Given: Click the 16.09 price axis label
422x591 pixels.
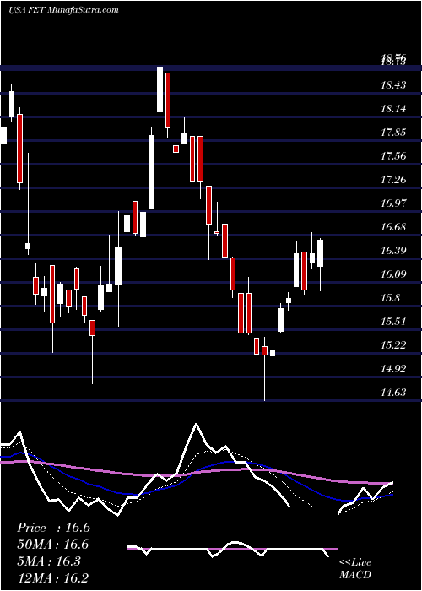Looking at the screenshot, I should click(394, 274).
